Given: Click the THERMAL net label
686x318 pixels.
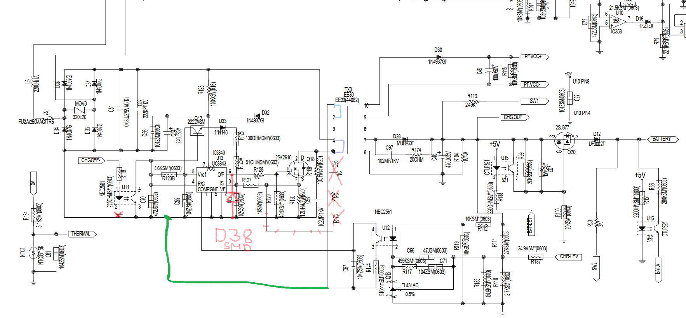Looking at the screenshot, I should pyautogui.click(x=82, y=234).
